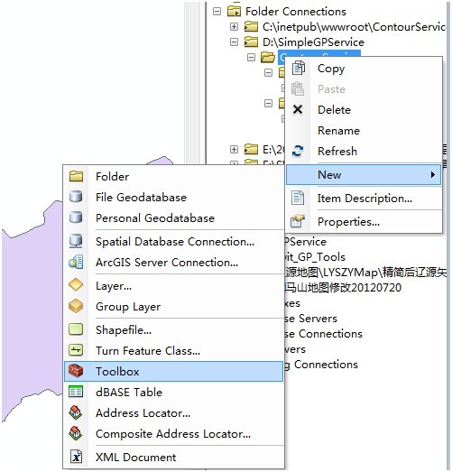This screenshot has height=472, width=452.
Task: Click the Folder icon in New submenu
Action: (x=76, y=176)
